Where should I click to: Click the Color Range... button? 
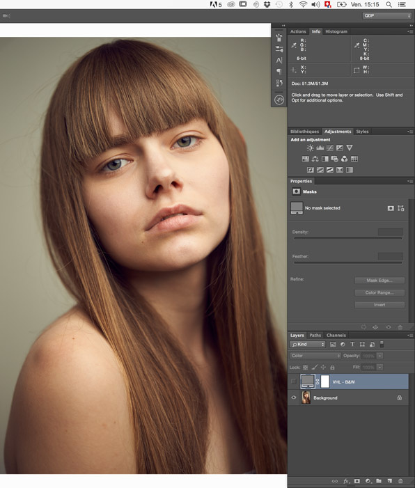[379, 292]
